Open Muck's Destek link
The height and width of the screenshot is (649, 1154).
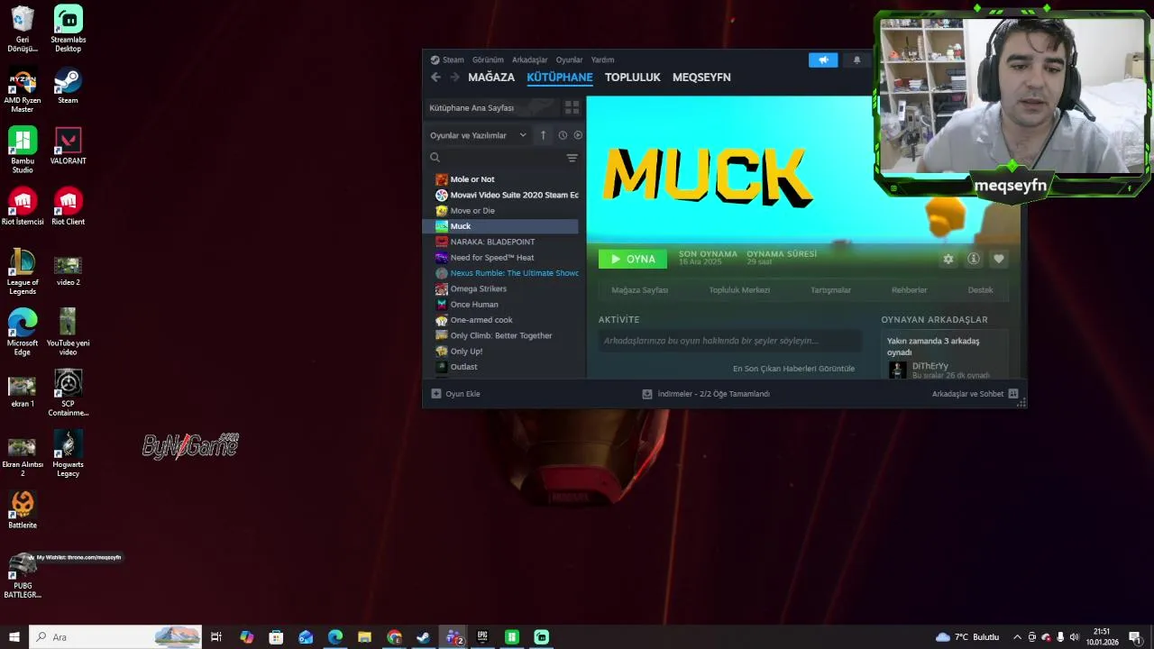[x=980, y=290]
